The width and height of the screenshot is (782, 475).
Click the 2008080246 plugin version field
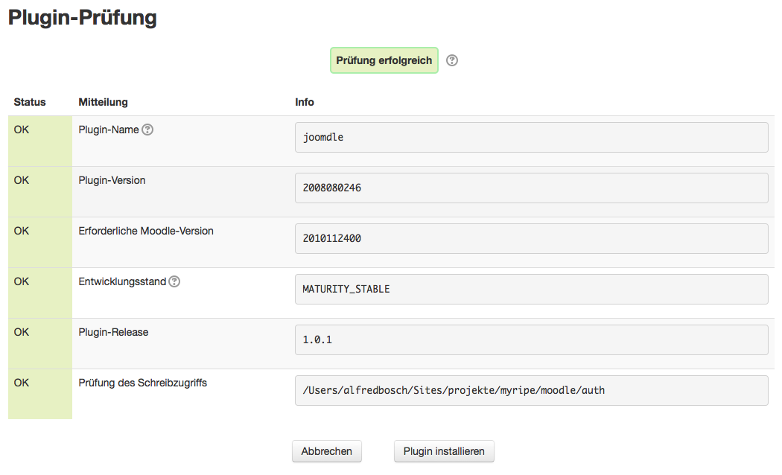[x=531, y=188]
